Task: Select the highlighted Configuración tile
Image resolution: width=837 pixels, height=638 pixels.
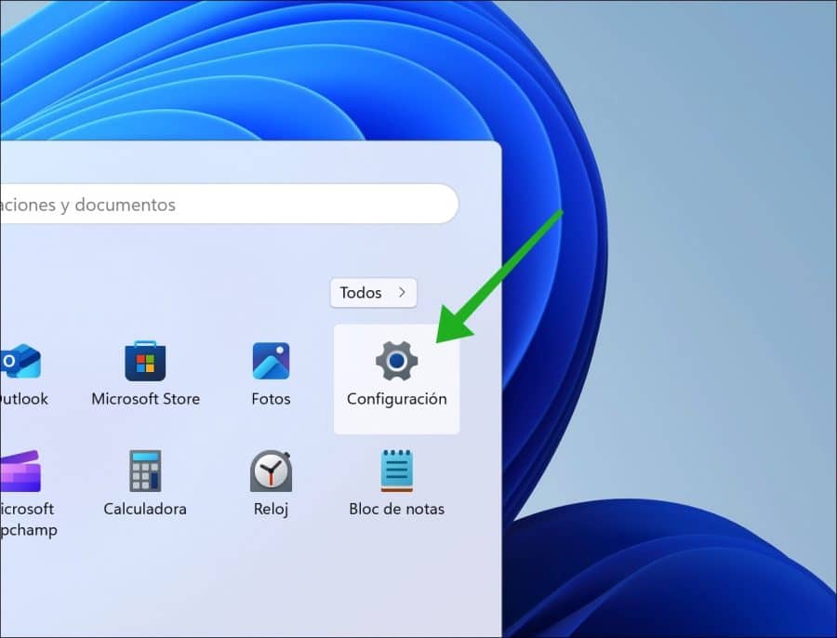Action: click(x=396, y=377)
